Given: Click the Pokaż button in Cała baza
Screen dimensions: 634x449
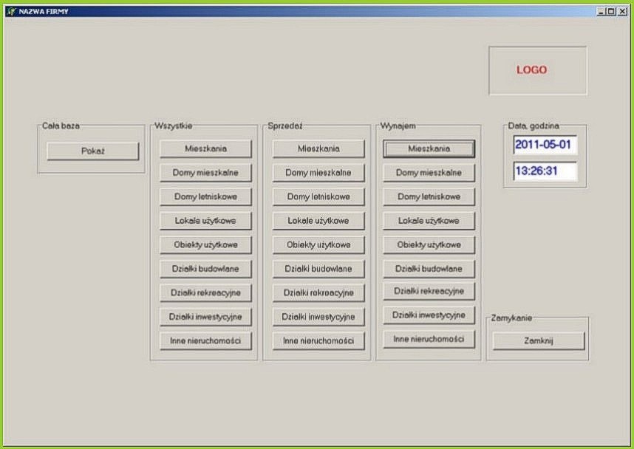Looking at the screenshot, I should coord(92,151).
